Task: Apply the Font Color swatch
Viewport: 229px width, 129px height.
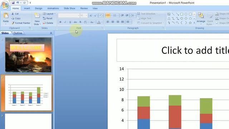Action: (x=99, y=22)
